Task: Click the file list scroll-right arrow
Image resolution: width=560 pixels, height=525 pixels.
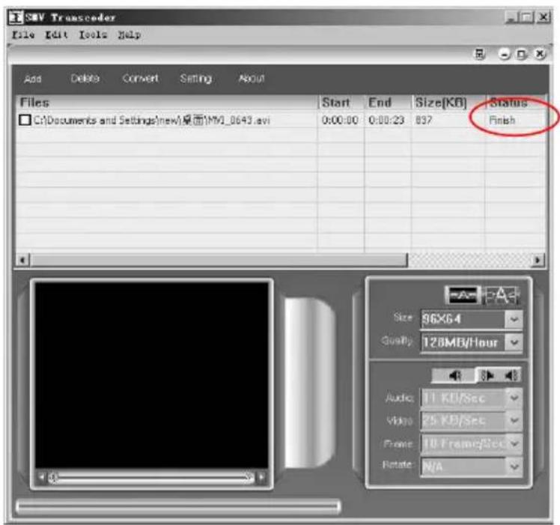Action: (538, 260)
